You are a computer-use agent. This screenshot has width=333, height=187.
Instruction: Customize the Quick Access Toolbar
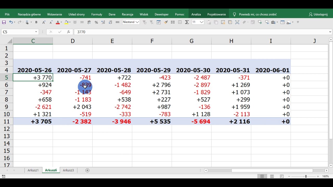coord(298,22)
